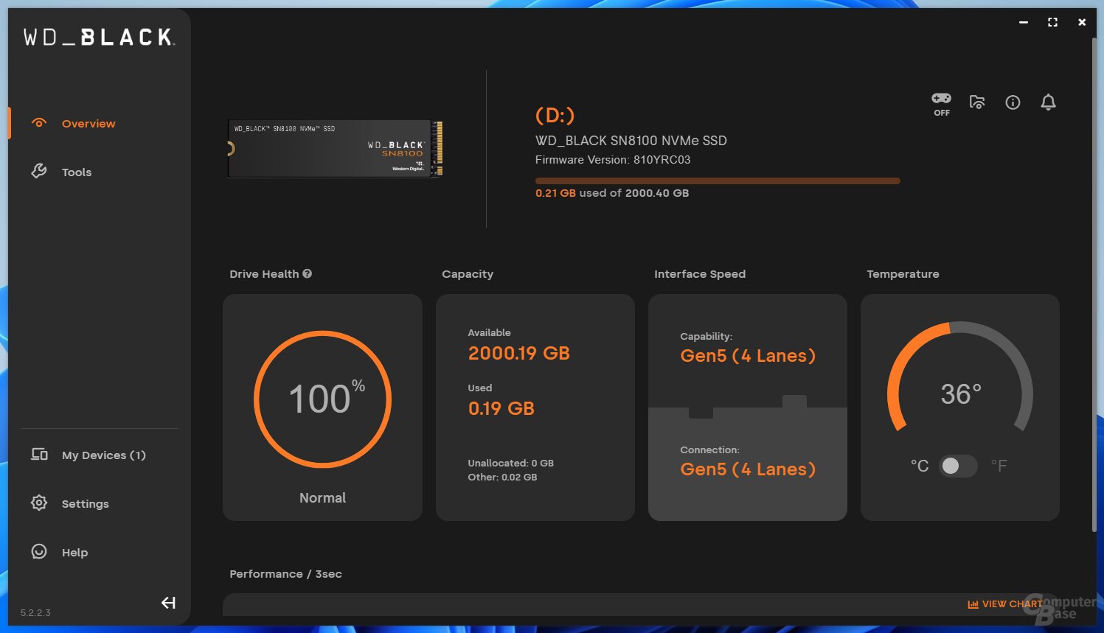
Task: Click the Firmware Version 810YRC03 text
Action: [x=613, y=160]
